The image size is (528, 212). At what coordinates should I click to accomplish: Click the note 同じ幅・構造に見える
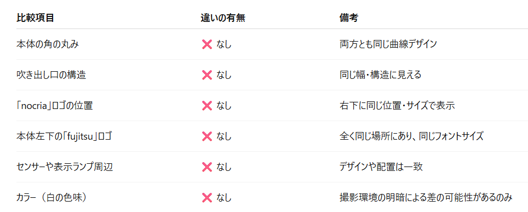pos(380,75)
